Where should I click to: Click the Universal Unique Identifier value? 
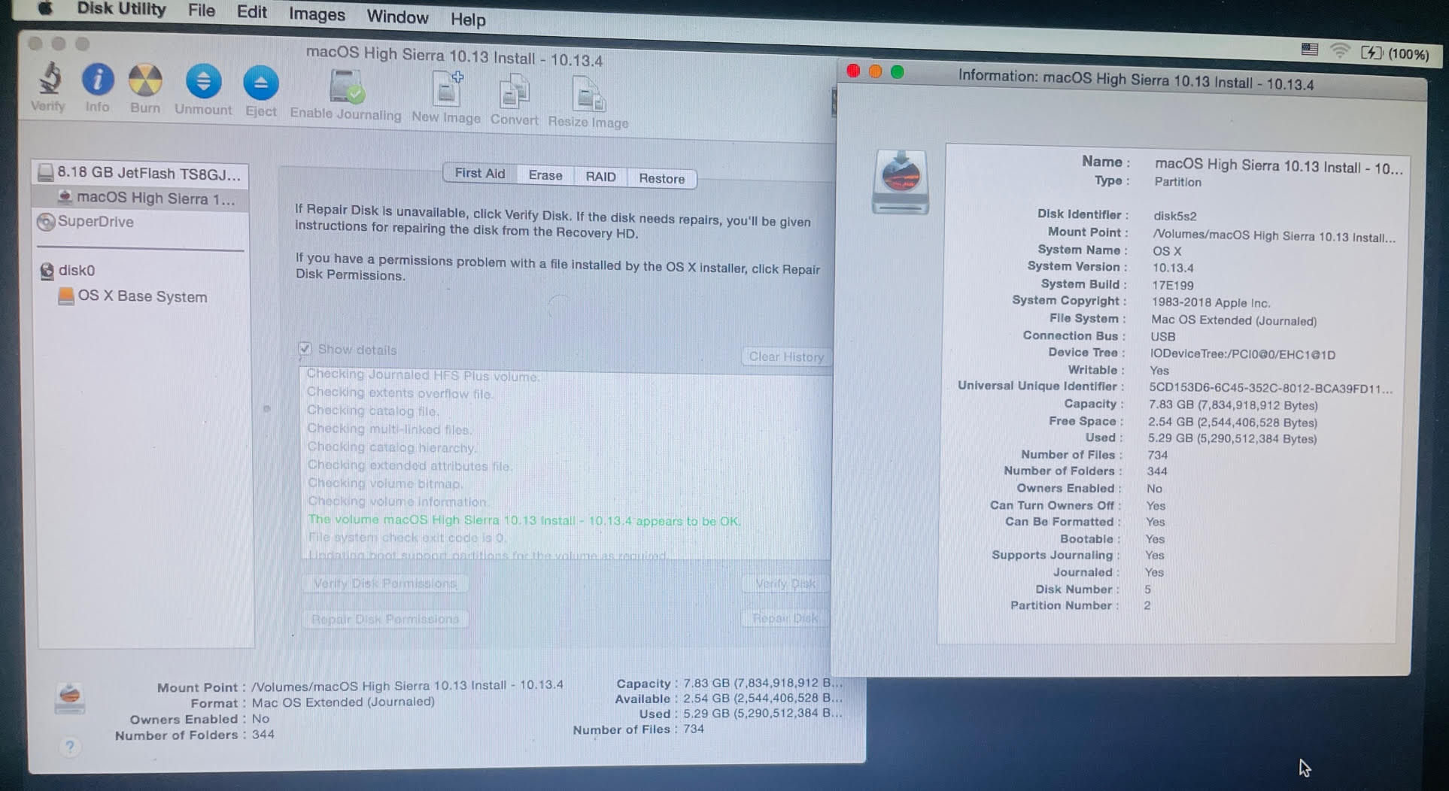coord(1271,389)
